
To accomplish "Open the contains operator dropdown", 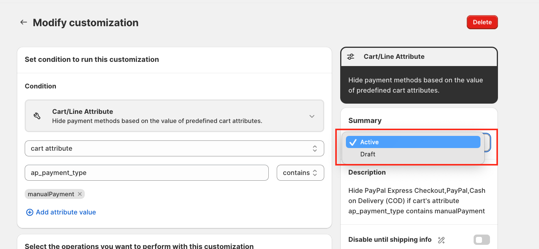I will 300,173.
